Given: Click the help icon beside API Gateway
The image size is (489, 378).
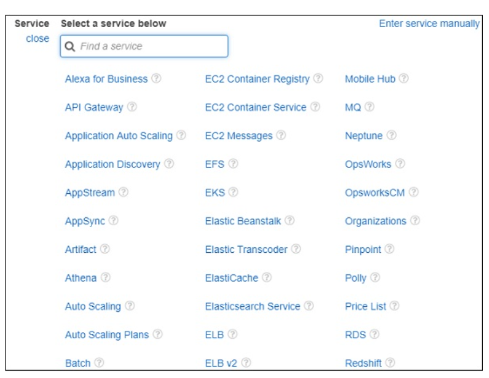Looking at the screenshot, I should [132, 107].
